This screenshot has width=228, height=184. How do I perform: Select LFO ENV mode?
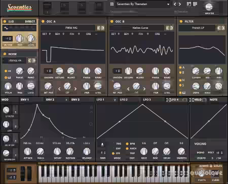click(x=118, y=149)
